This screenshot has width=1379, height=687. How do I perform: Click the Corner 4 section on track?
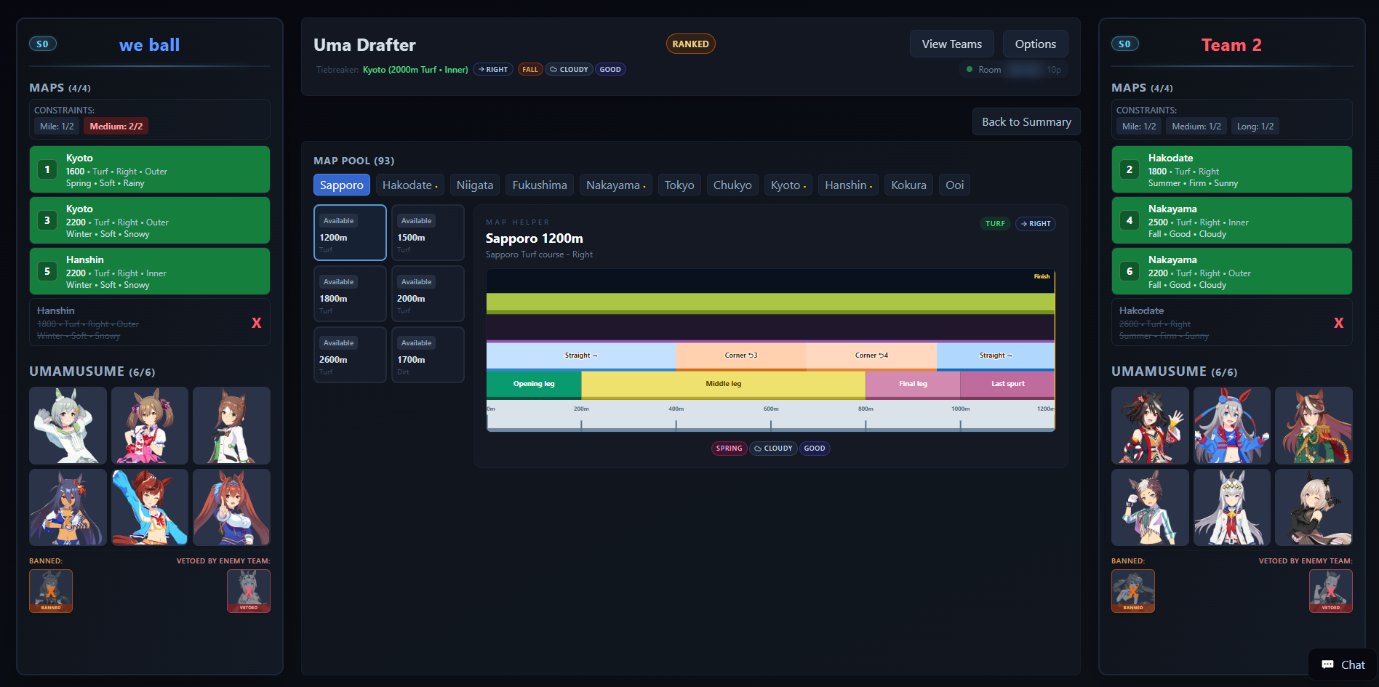871,355
